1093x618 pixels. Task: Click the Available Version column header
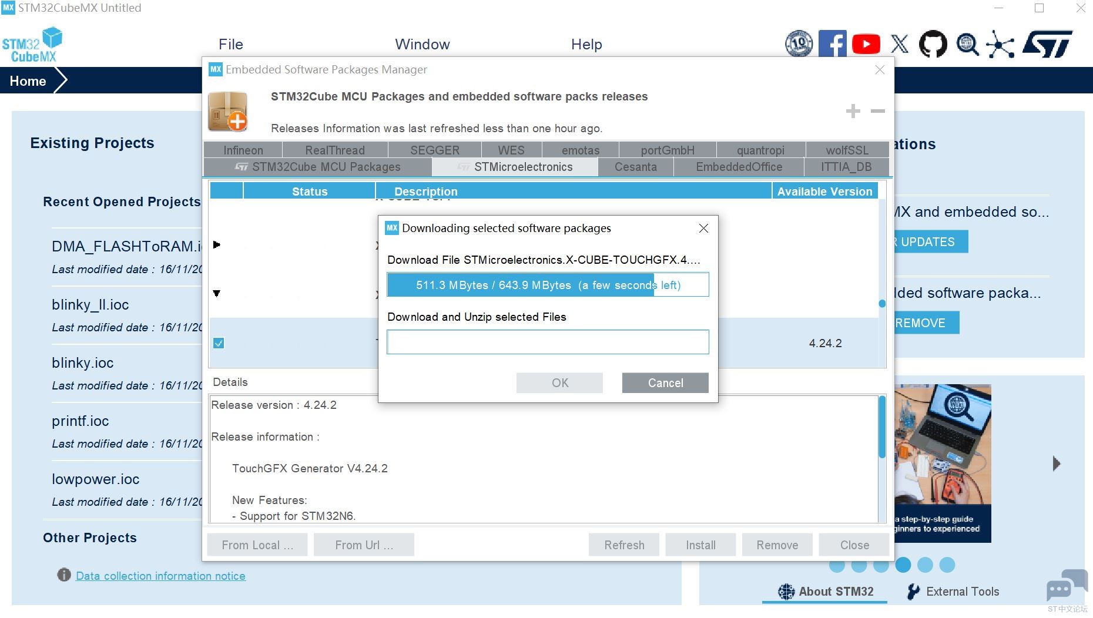coord(824,191)
